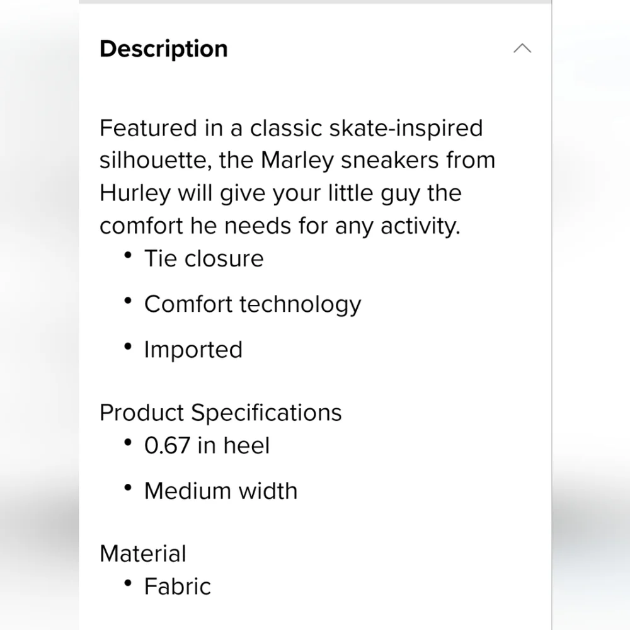The image size is (630, 630).
Task: Click the Medium width specification
Action: (220, 491)
